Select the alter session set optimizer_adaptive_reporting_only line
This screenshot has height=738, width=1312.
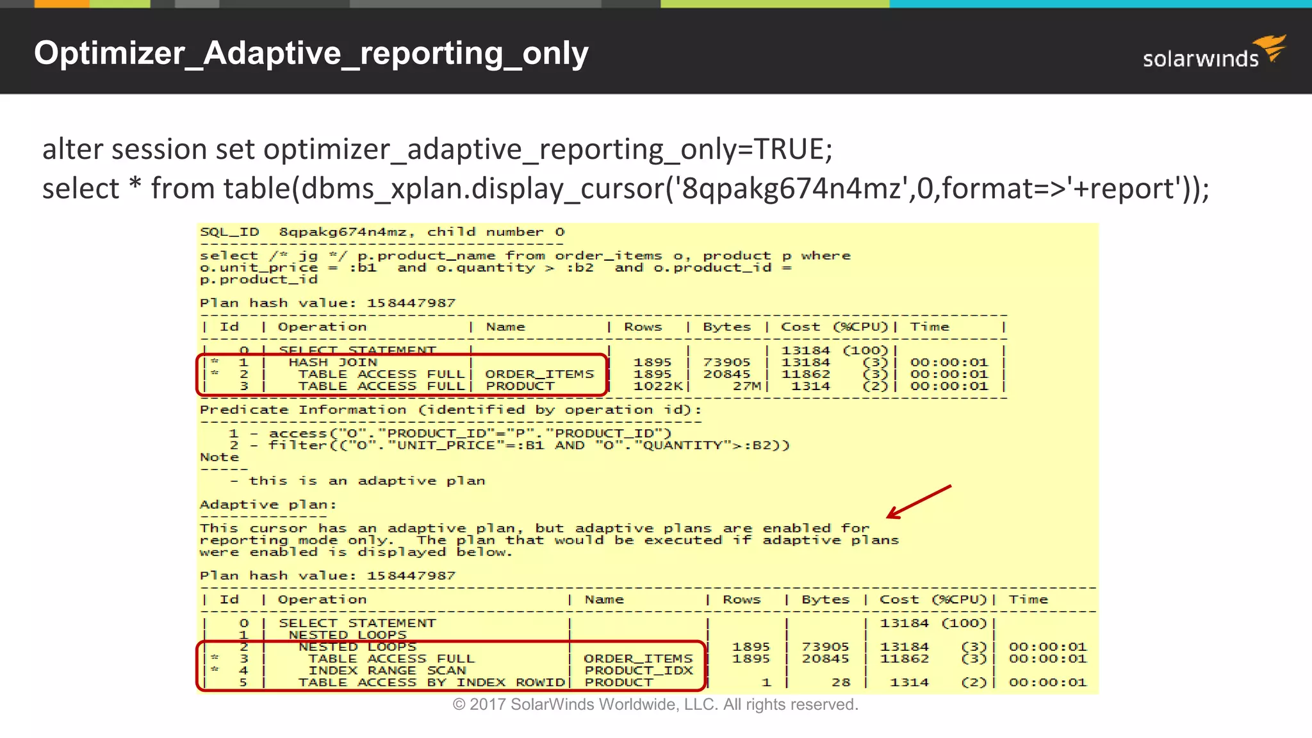[x=438, y=150]
